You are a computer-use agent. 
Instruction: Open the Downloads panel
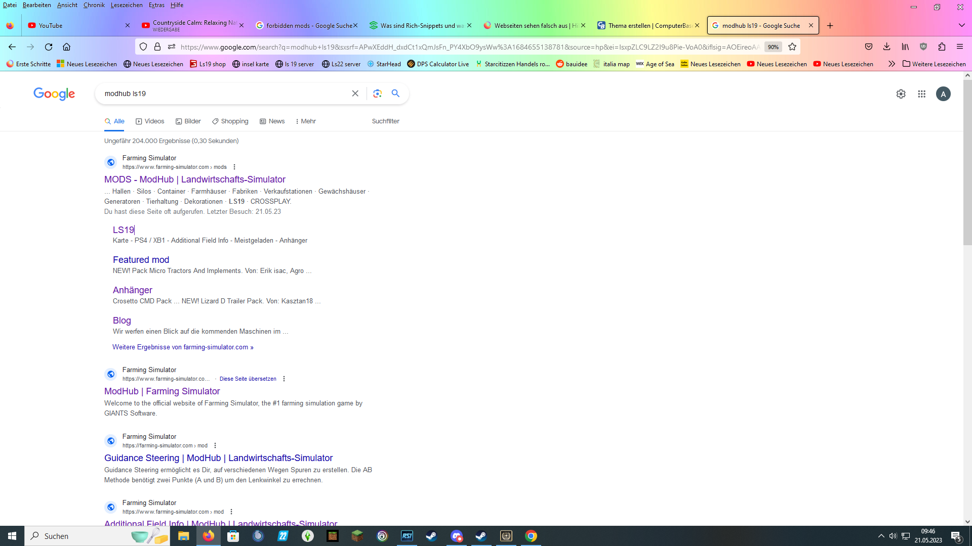[x=886, y=47]
